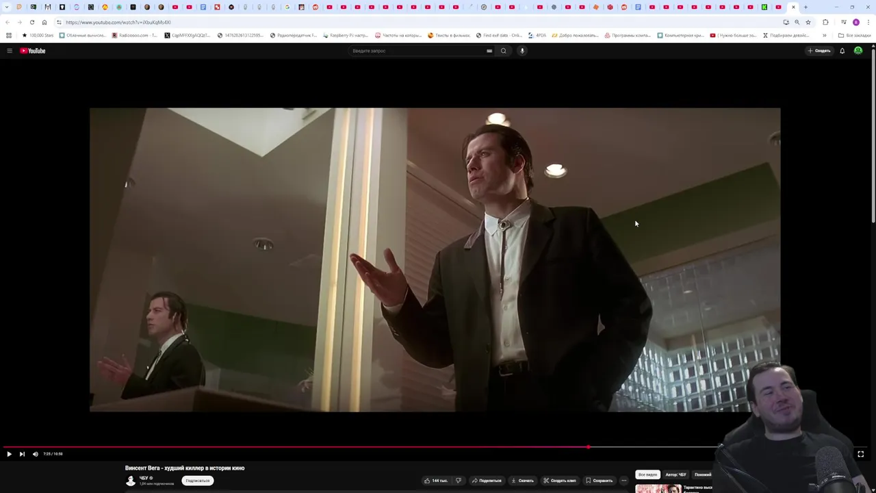Zoom control magnifier icon in address bar

pos(797,23)
